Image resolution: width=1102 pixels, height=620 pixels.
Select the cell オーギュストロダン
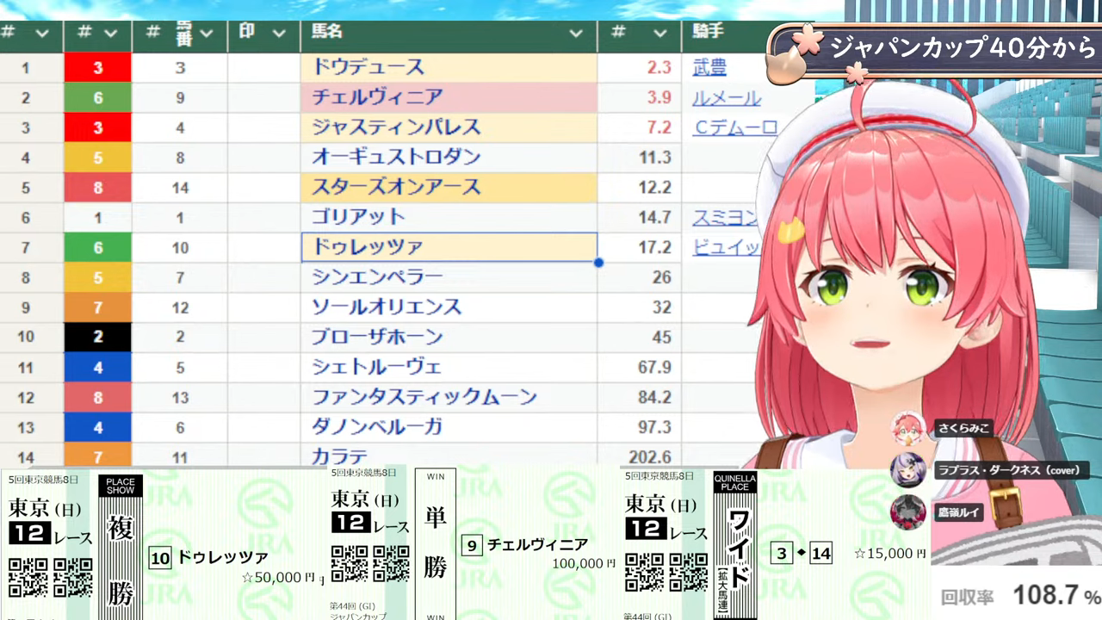point(449,158)
